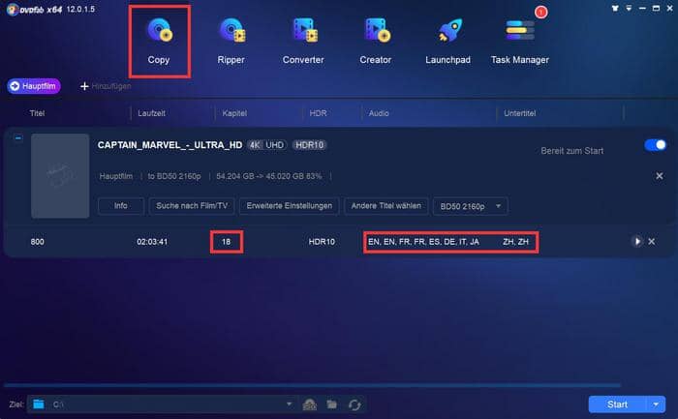Open the title bar dropdown menu icon
The width and height of the screenshot is (678, 419).
(x=629, y=8)
